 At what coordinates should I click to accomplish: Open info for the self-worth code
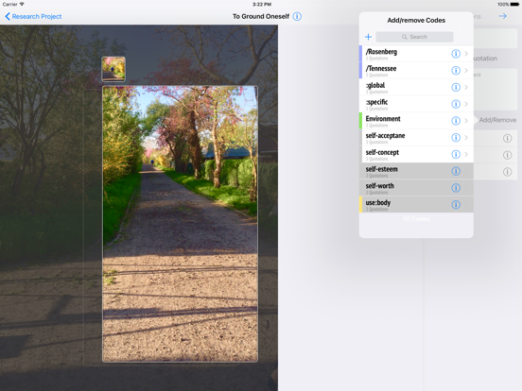[x=456, y=188]
